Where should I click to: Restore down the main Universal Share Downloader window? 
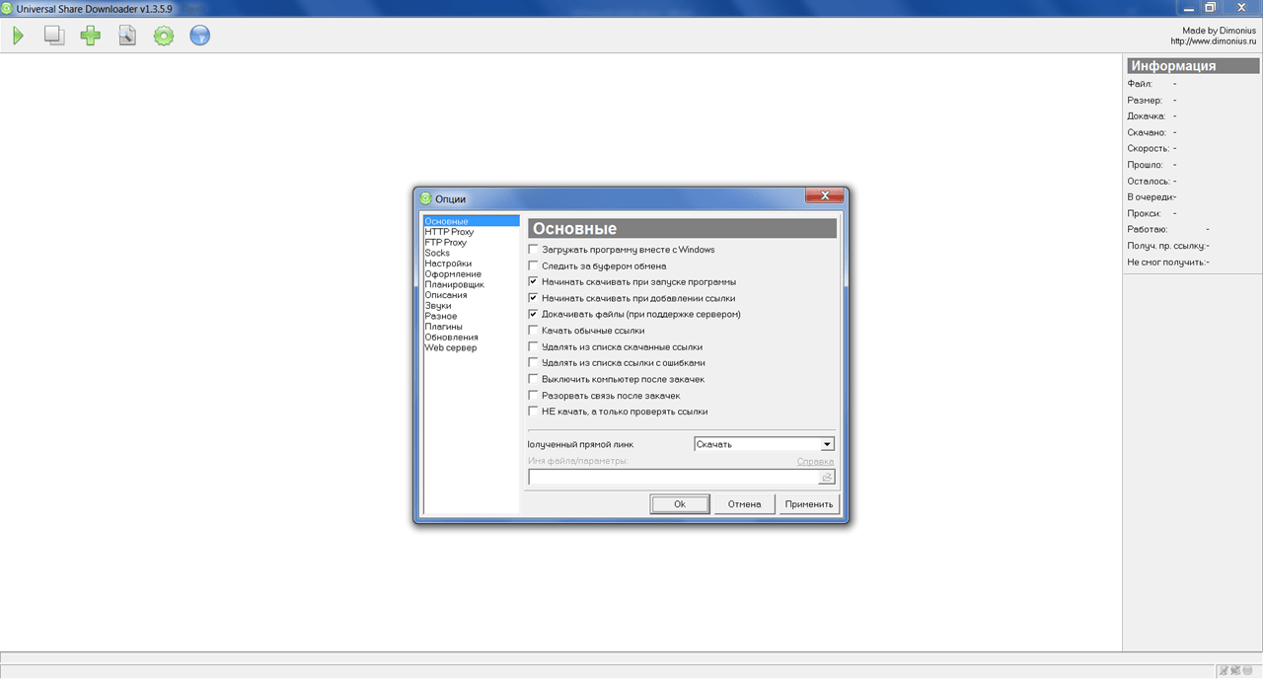[x=1210, y=7]
